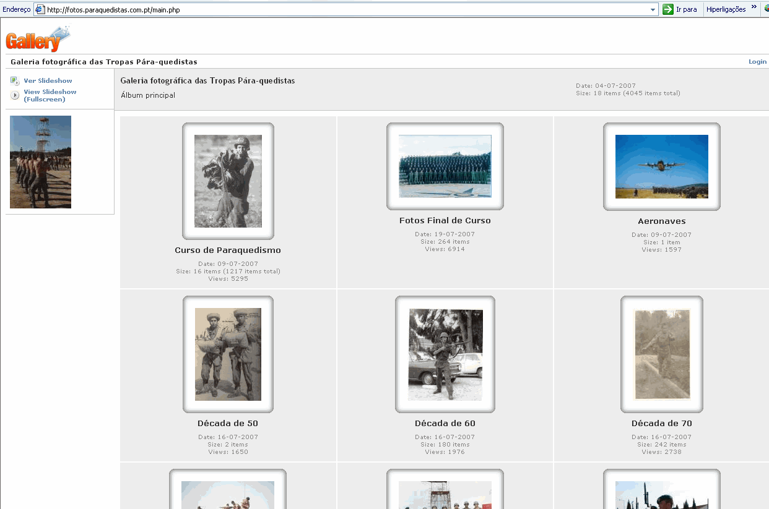Click the "Size: 242 items" text

click(x=662, y=445)
